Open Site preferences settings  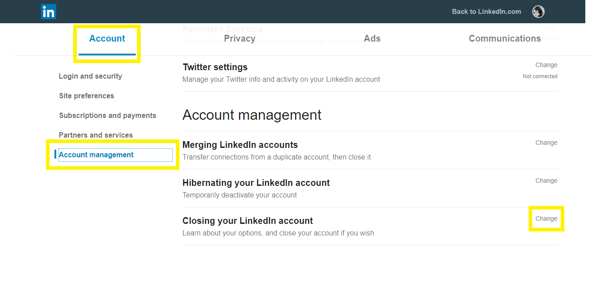tap(86, 96)
